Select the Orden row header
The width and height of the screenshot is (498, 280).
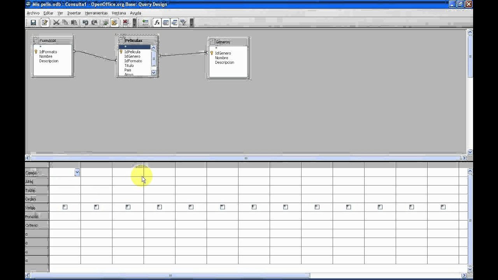tap(37, 199)
